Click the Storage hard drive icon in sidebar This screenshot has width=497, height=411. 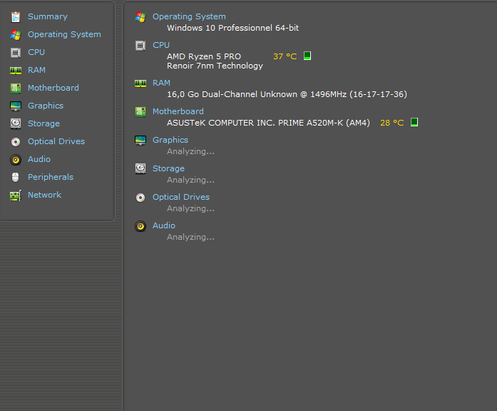[x=15, y=123]
